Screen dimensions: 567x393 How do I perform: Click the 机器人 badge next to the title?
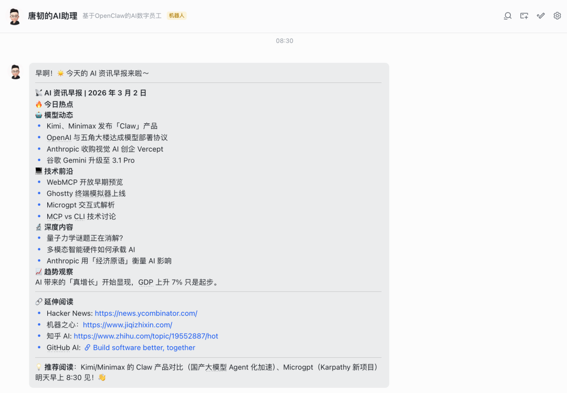[176, 16]
